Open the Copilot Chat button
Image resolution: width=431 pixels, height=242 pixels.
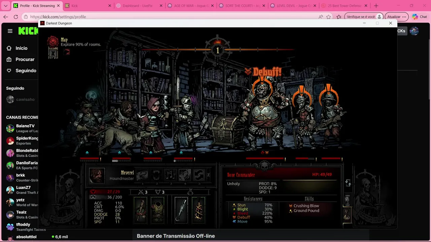(x=419, y=17)
